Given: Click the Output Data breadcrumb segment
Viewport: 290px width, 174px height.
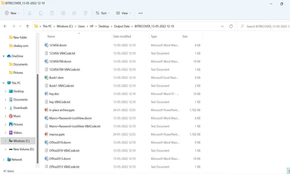Looking at the screenshot, I should click(x=122, y=26).
